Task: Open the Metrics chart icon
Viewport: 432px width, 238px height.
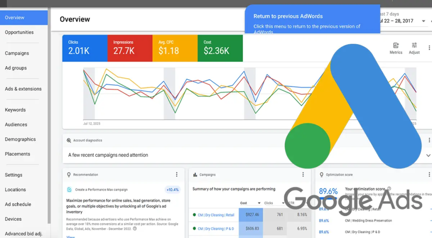Action: pos(396,45)
